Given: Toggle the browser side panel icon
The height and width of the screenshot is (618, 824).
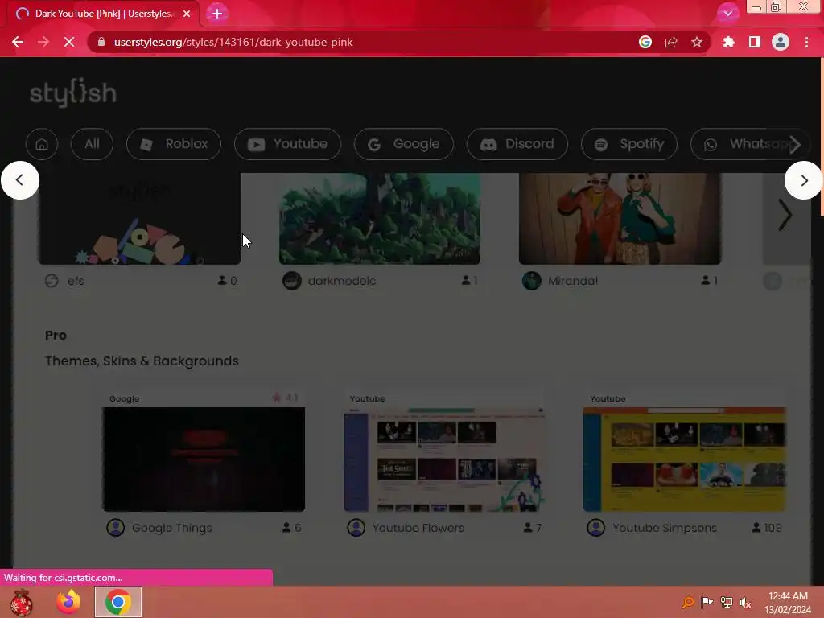Looking at the screenshot, I should (x=755, y=42).
